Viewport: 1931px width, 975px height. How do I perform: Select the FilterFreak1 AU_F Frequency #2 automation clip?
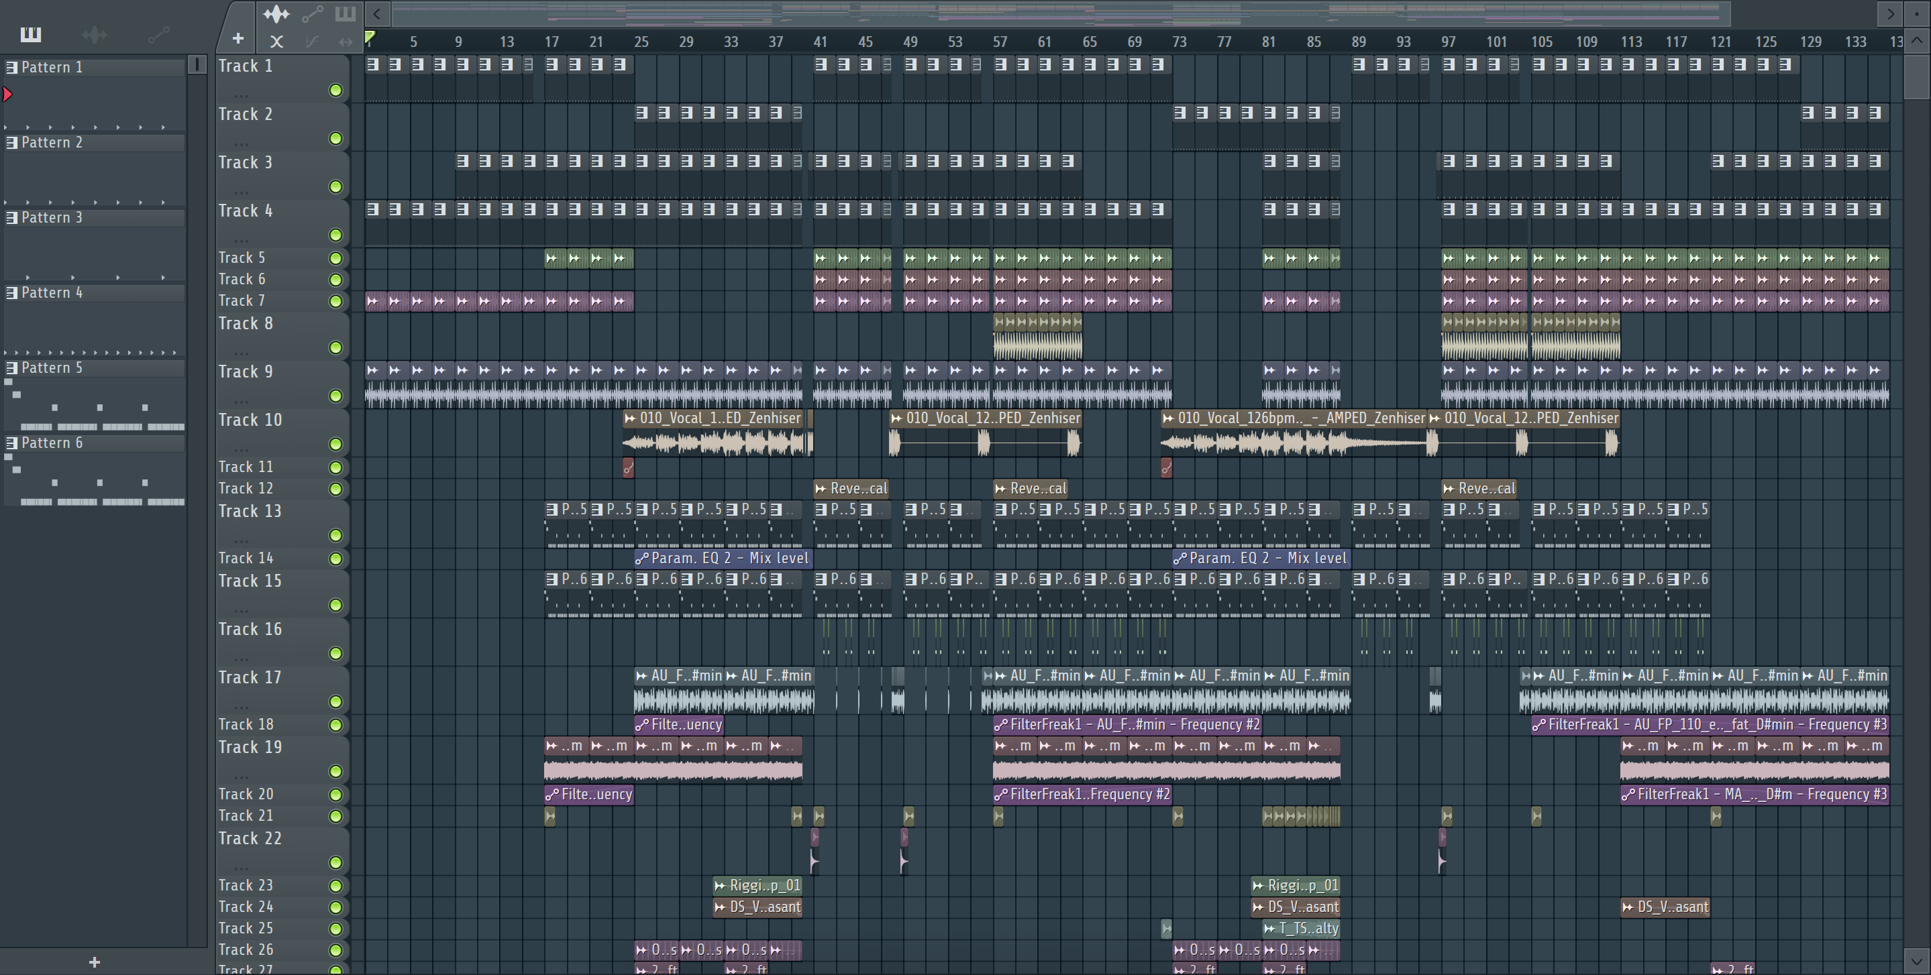click(x=1127, y=725)
